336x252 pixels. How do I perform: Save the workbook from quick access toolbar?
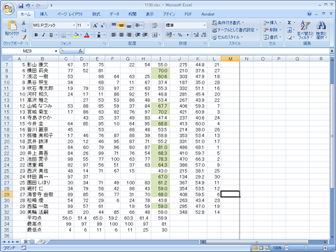21,5
